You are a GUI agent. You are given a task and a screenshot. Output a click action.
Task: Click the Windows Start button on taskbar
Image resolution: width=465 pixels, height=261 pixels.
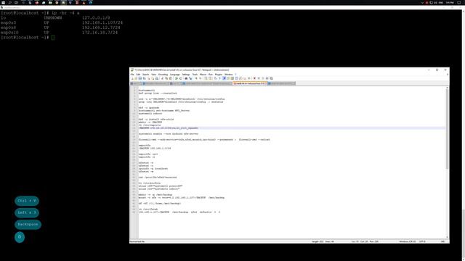click(x=3, y=2)
